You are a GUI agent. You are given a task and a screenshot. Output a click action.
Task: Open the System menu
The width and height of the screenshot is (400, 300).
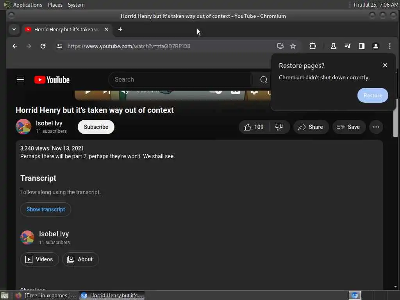tap(76, 5)
